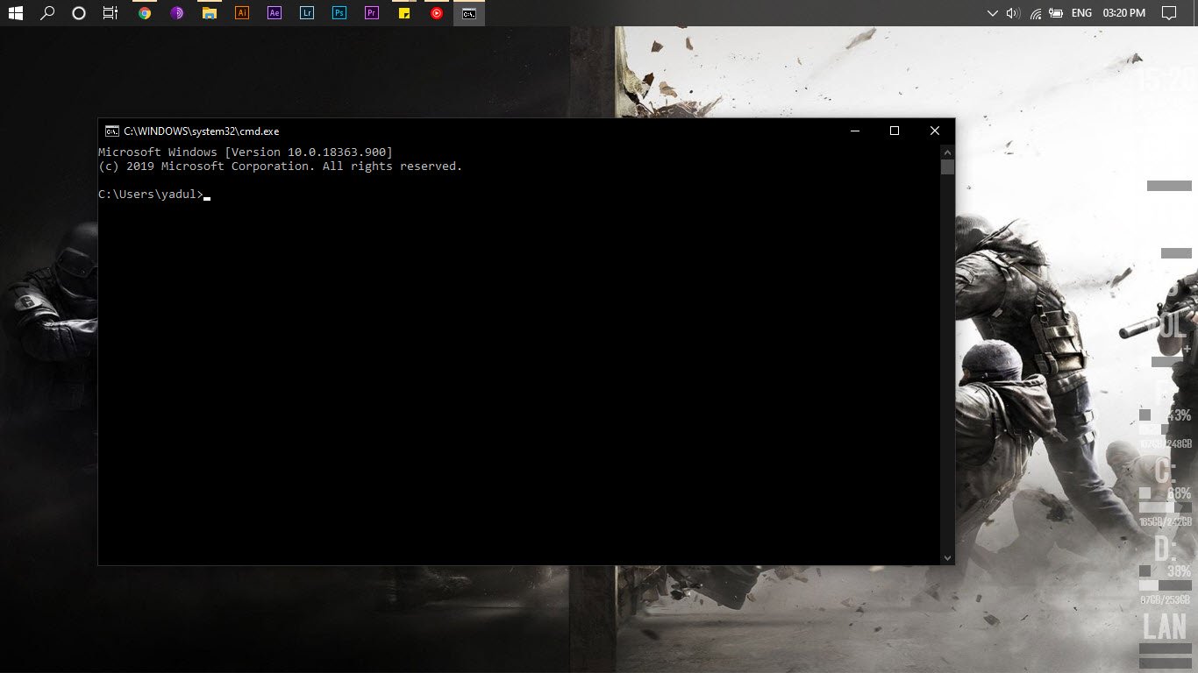Viewport: 1198px width, 673px height.
Task: Select the Command Prompt taskbar button
Action: click(469, 13)
